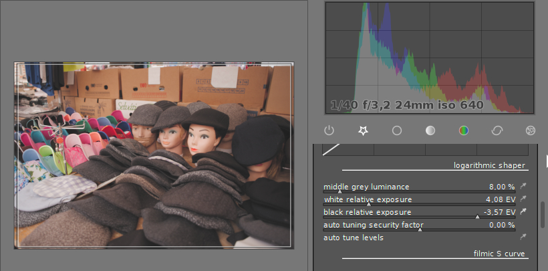Click the histogram display area
548x271 pixels.
(429, 58)
